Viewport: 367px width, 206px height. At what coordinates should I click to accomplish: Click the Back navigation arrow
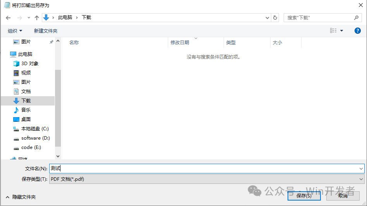coord(8,18)
